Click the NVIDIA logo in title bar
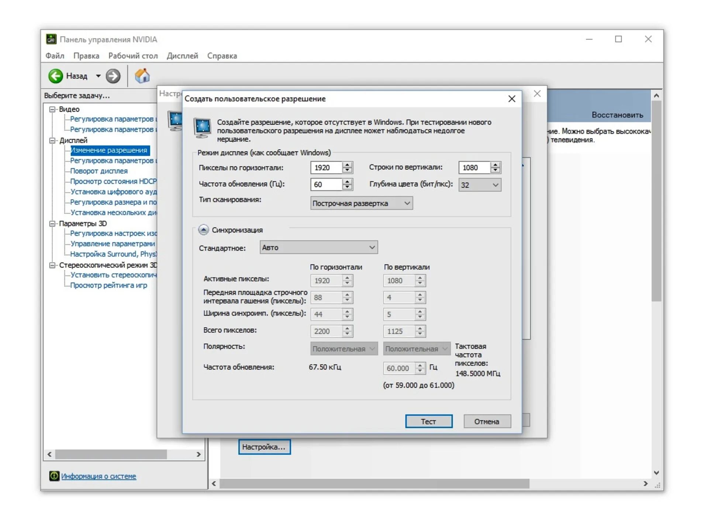The width and height of the screenshot is (701, 519). click(x=51, y=39)
